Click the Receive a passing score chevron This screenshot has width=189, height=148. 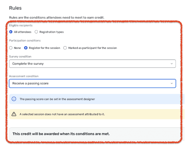tap(171, 83)
